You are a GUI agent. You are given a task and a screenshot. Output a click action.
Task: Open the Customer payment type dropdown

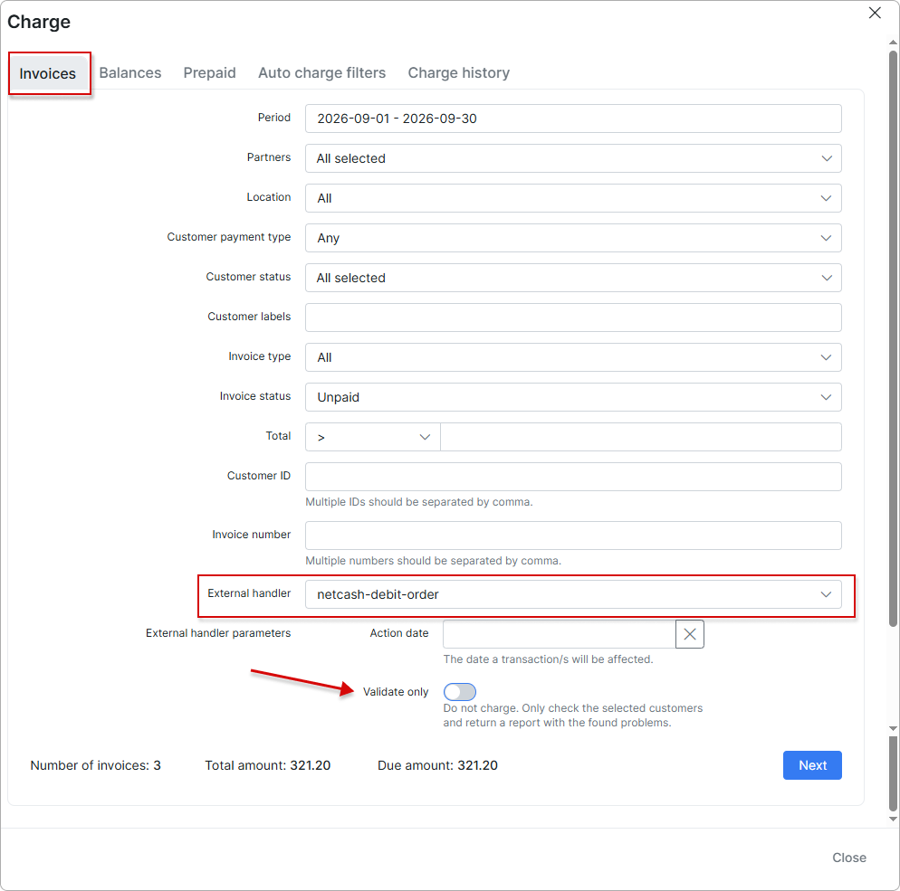pos(573,238)
